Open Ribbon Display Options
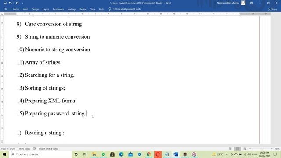Image resolution: width=281 pixels, height=158 pixels. (x=252, y=3)
